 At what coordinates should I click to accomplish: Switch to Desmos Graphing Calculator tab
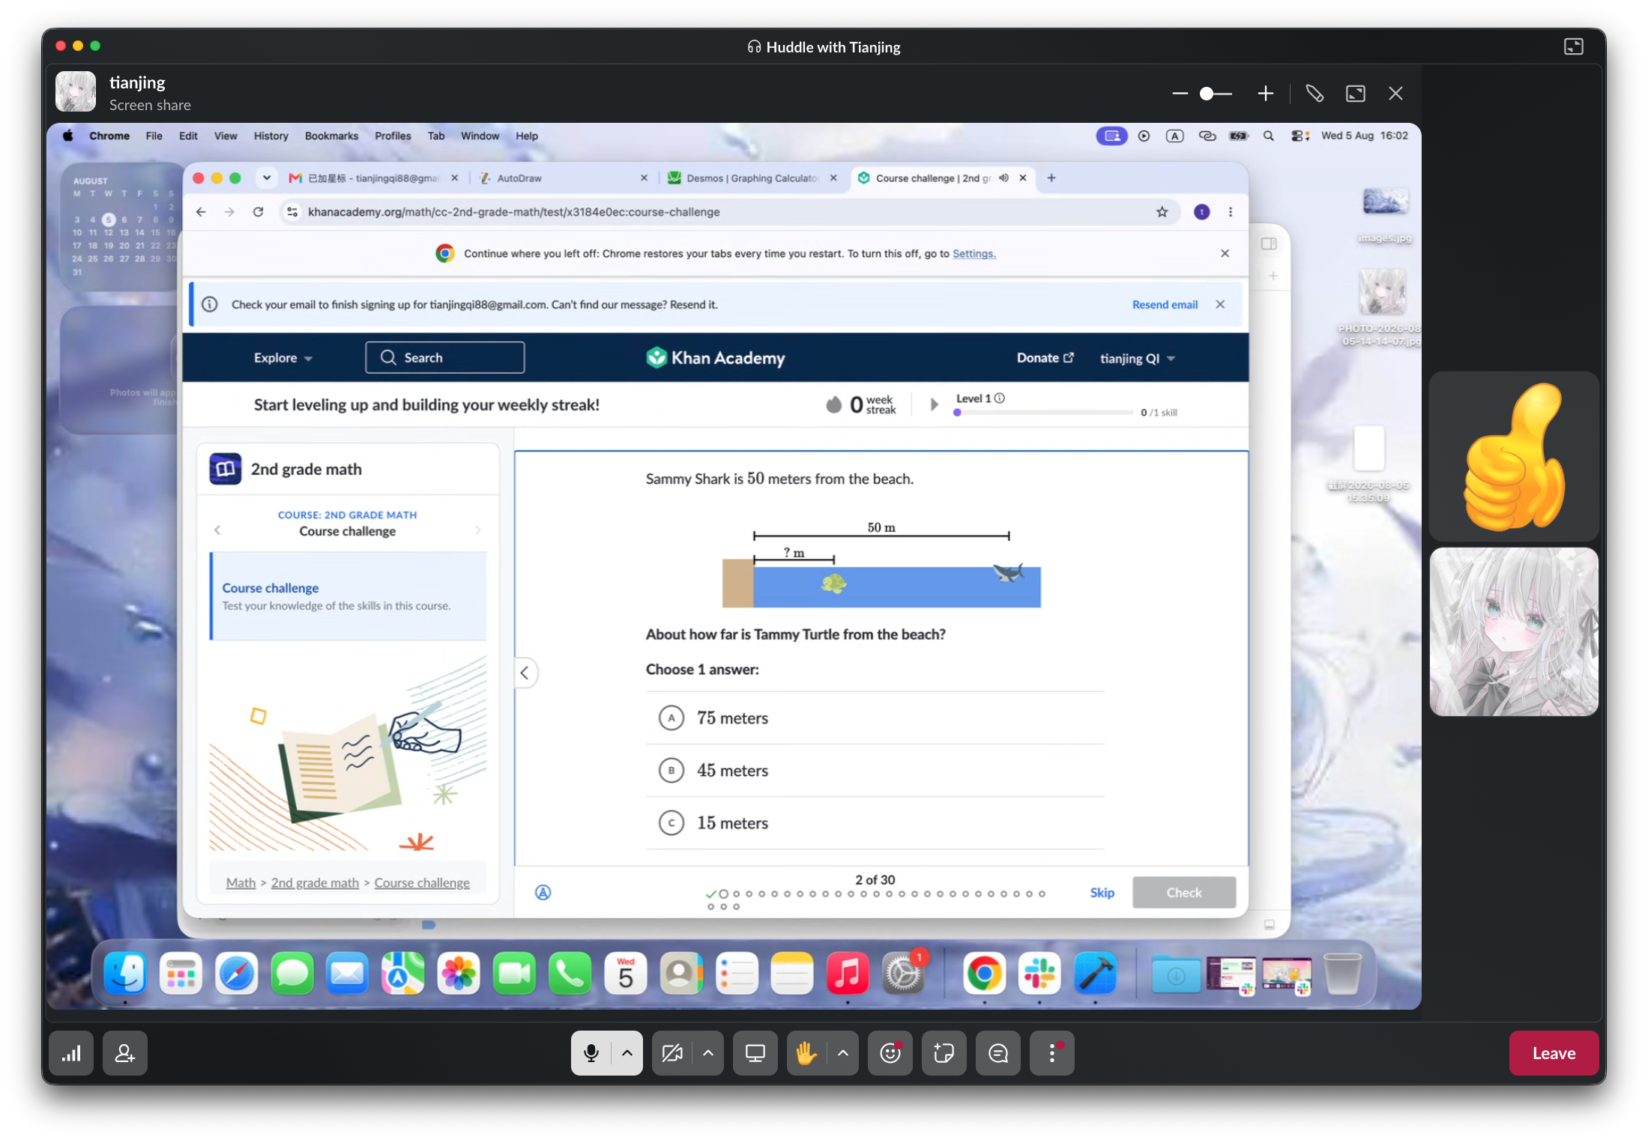coord(752,178)
